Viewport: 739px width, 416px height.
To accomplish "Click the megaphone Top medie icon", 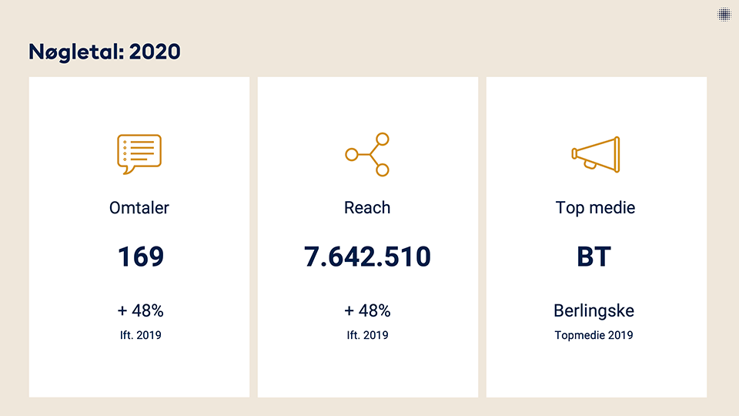I will tap(596, 154).
